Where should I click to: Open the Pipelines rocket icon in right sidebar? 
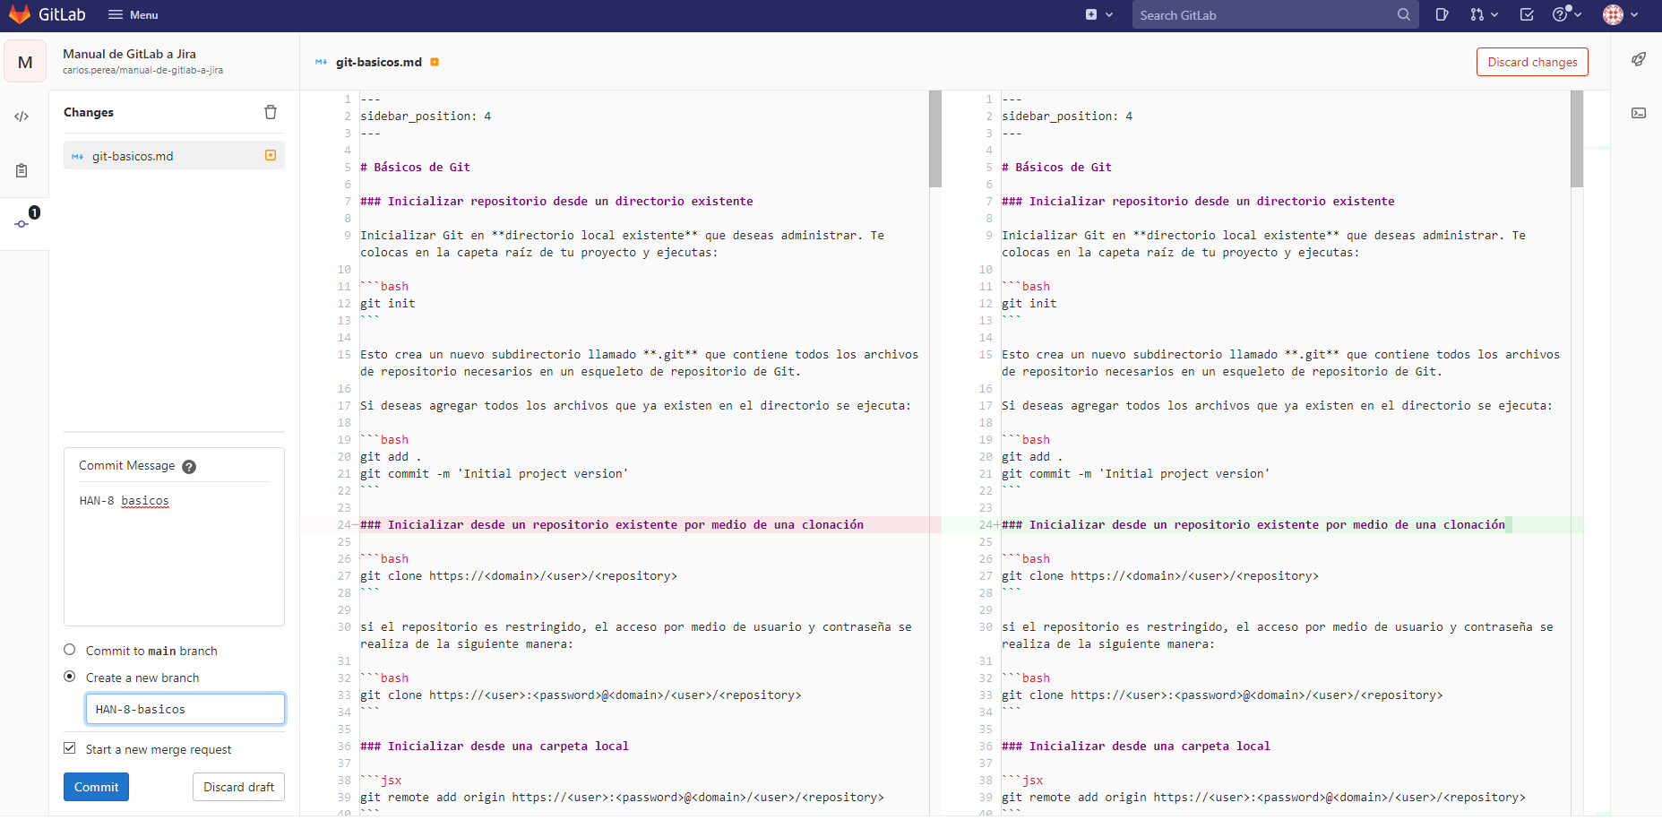[x=1639, y=59]
